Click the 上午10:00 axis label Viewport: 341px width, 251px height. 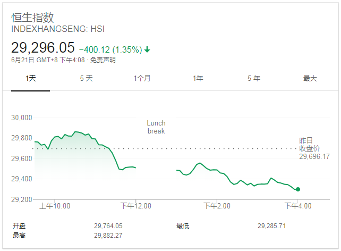pyautogui.click(x=55, y=206)
